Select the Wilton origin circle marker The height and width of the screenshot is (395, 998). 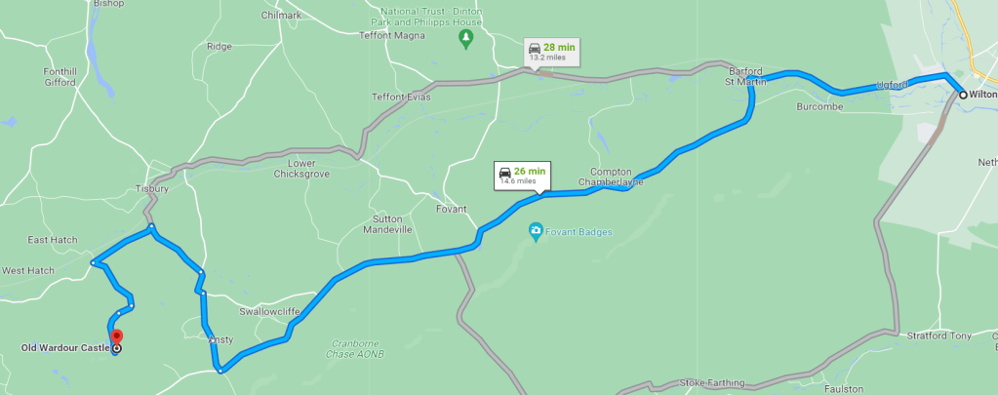[963, 95]
